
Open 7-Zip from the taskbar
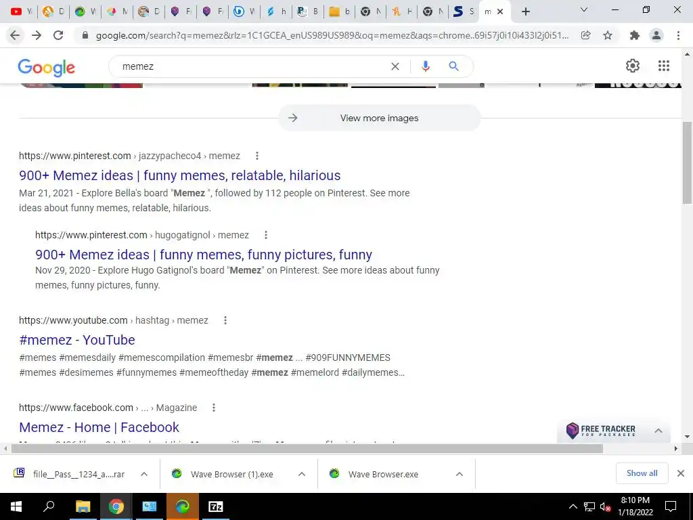[x=216, y=506]
